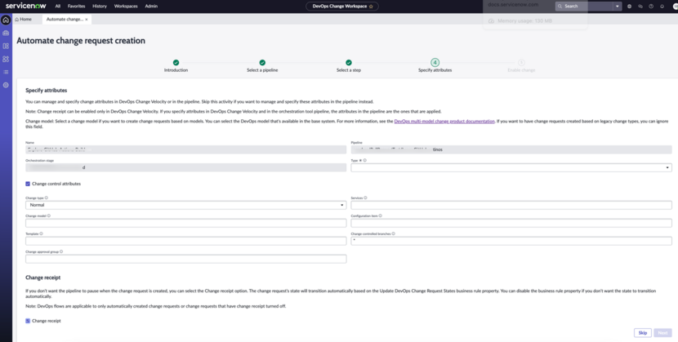
Task: Click the ServiceNow logo
Action: pyautogui.click(x=25, y=6)
